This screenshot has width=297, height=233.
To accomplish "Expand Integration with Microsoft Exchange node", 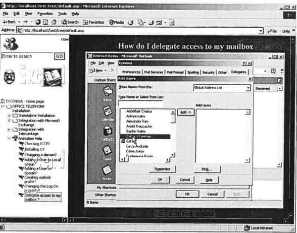I will 9,121.
